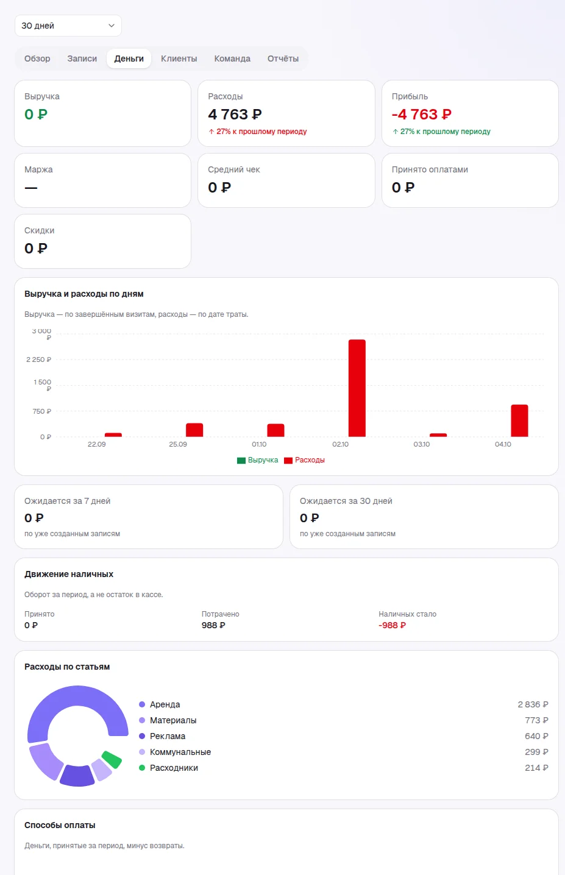565x875 pixels.
Task: Select the red expense bar for 02.10
Action: tap(357, 388)
